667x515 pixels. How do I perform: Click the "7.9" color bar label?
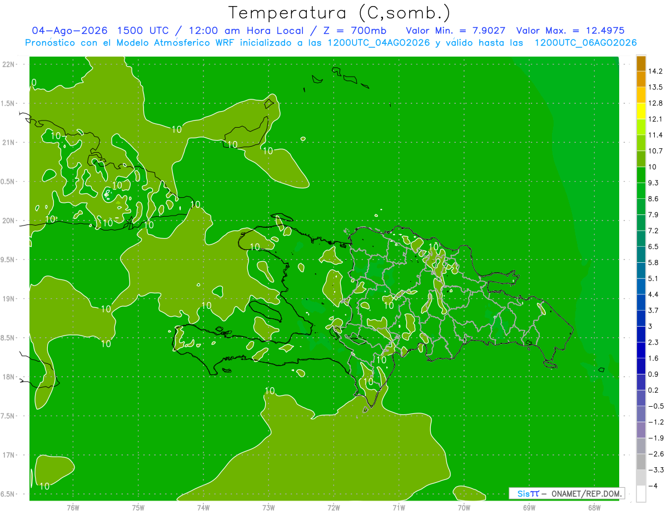pos(654,214)
